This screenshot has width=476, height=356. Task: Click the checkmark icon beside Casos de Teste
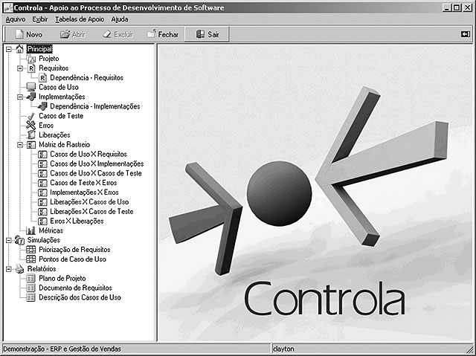(x=31, y=116)
